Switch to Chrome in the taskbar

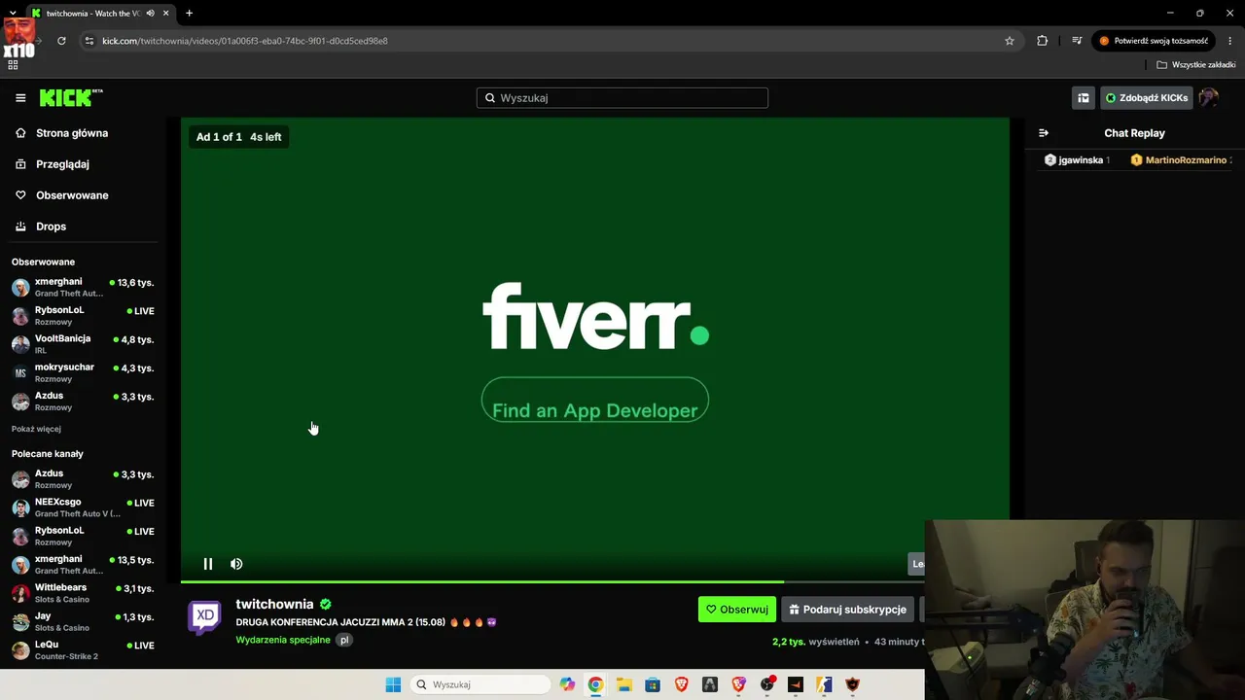click(595, 684)
